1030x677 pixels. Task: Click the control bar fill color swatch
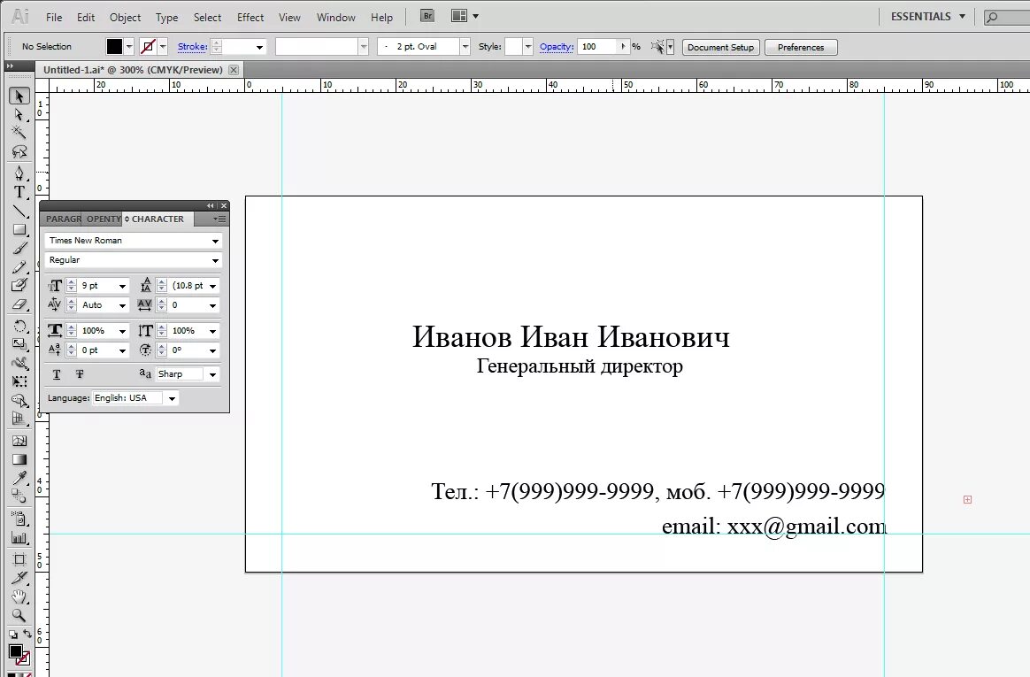(114, 47)
